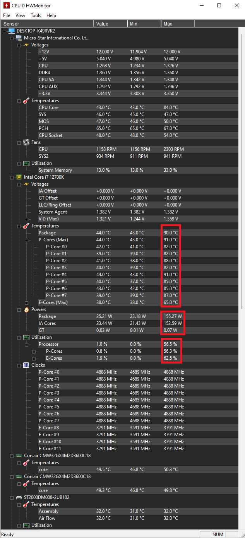This screenshot has width=245, height=538.
Task: Collapse the Fans group
Action: point(19,142)
